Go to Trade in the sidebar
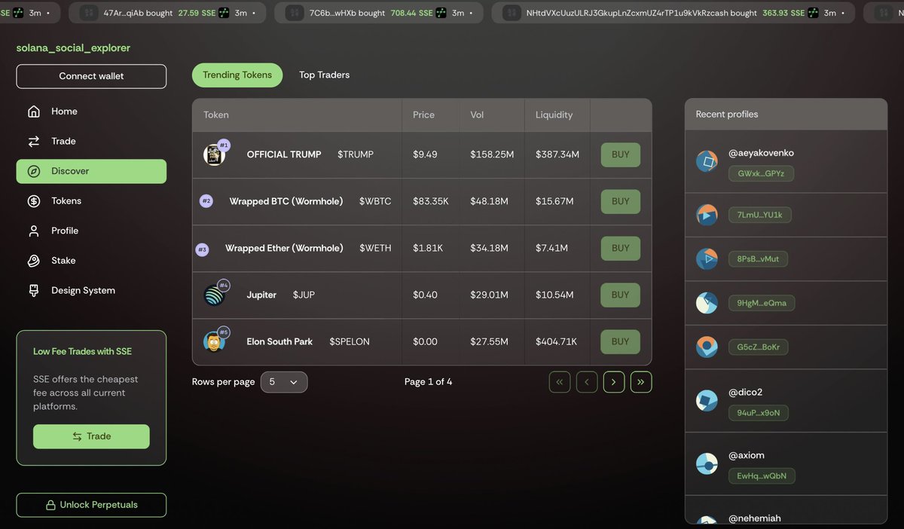 pos(91,141)
